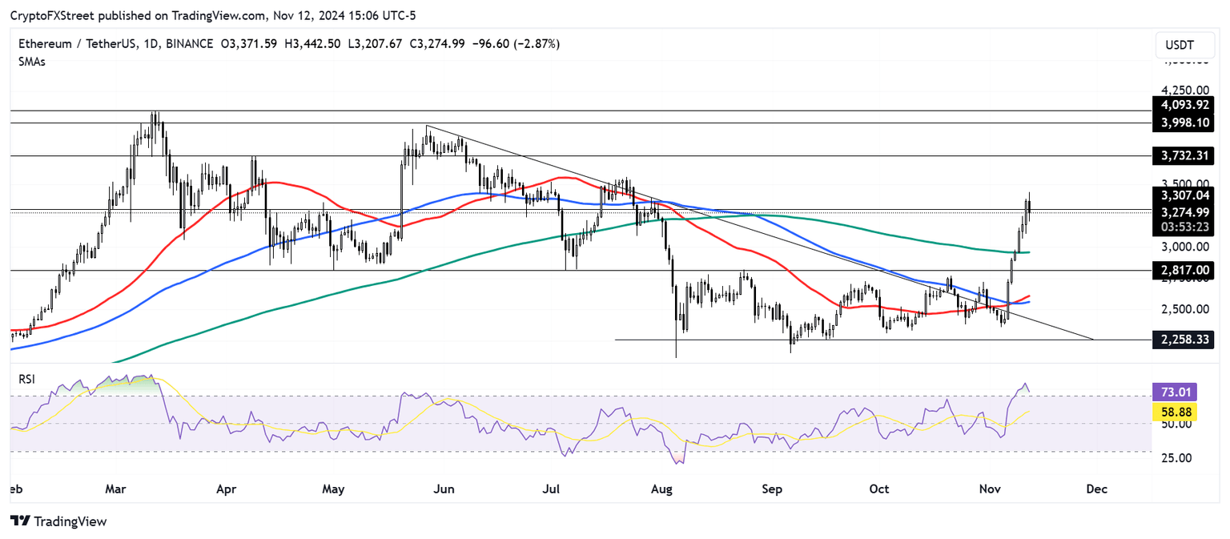Select the 4,093.92 resistance price label
The image size is (1230, 539).
(1185, 105)
